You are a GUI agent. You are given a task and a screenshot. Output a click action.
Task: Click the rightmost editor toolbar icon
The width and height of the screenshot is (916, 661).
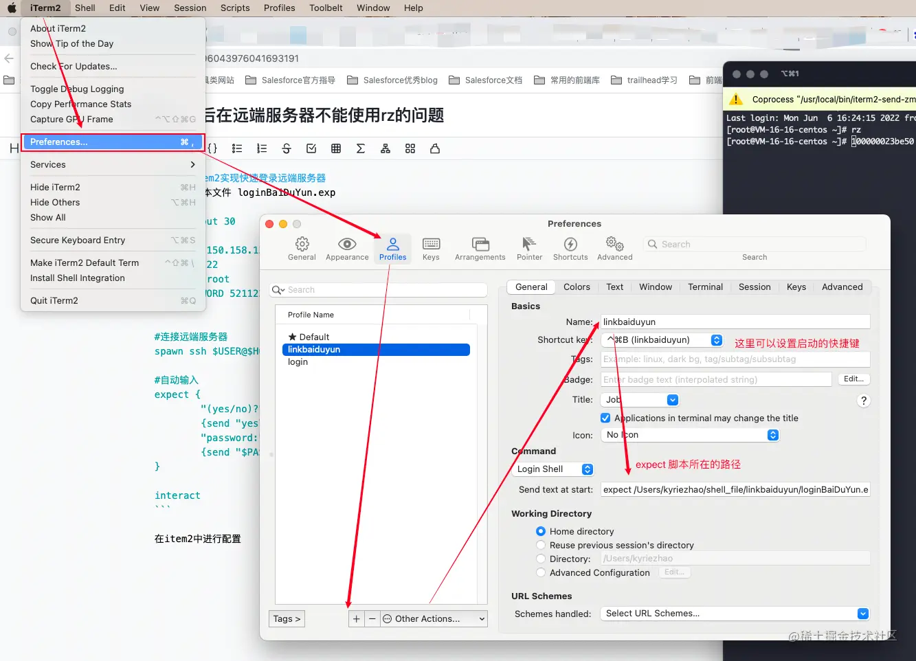(435, 148)
